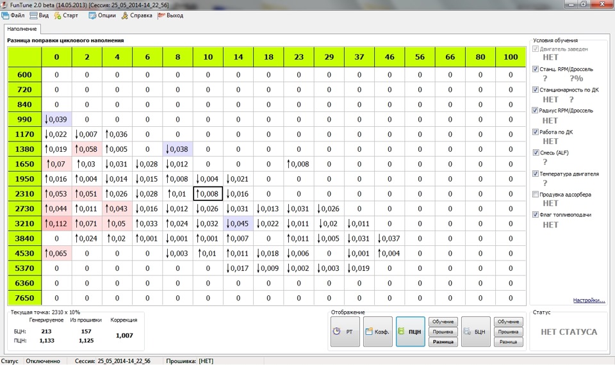Image resolution: width=615 pixels, height=365 pixels.
Task: Select cell 0,043 in row 2730
Action: coord(117,209)
